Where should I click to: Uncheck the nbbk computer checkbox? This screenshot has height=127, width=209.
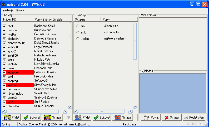(4, 26)
